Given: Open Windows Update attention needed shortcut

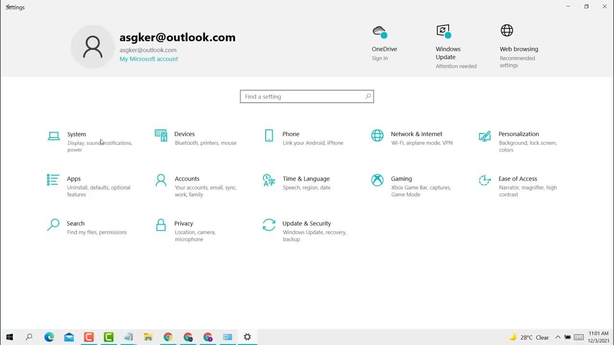Looking at the screenshot, I should coord(456,46).
